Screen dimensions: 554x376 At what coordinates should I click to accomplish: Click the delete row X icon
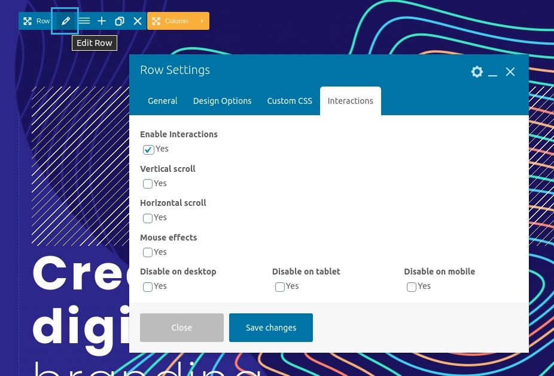click(x=138, y=21)
